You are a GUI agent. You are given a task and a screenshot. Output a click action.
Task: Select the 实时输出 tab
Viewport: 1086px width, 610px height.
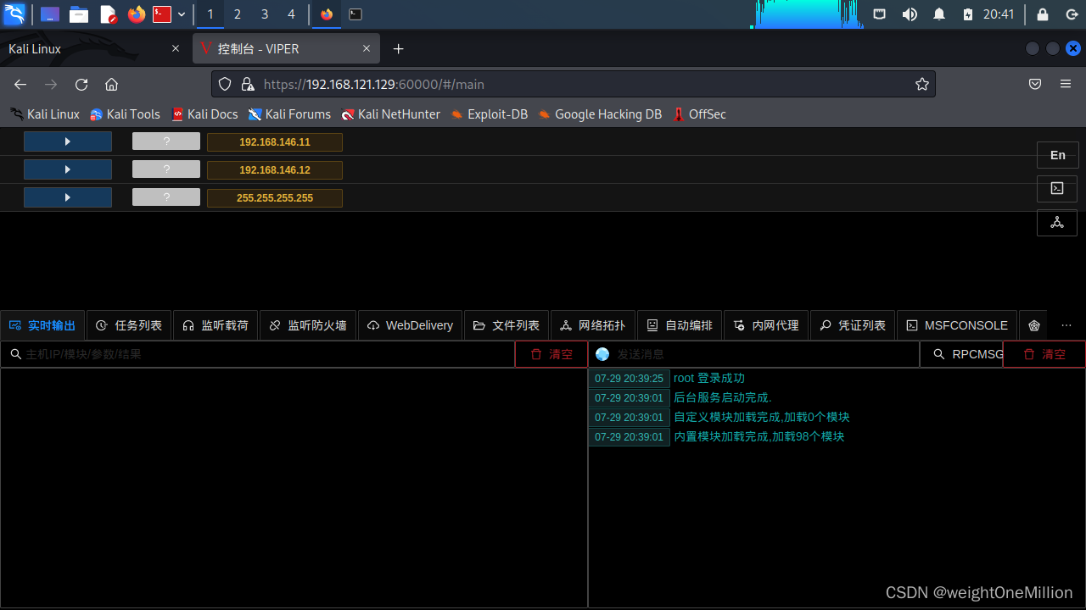[42, 325]
